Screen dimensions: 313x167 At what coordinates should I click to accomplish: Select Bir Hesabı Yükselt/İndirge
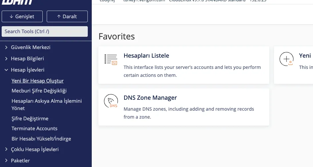pos(41,139)
